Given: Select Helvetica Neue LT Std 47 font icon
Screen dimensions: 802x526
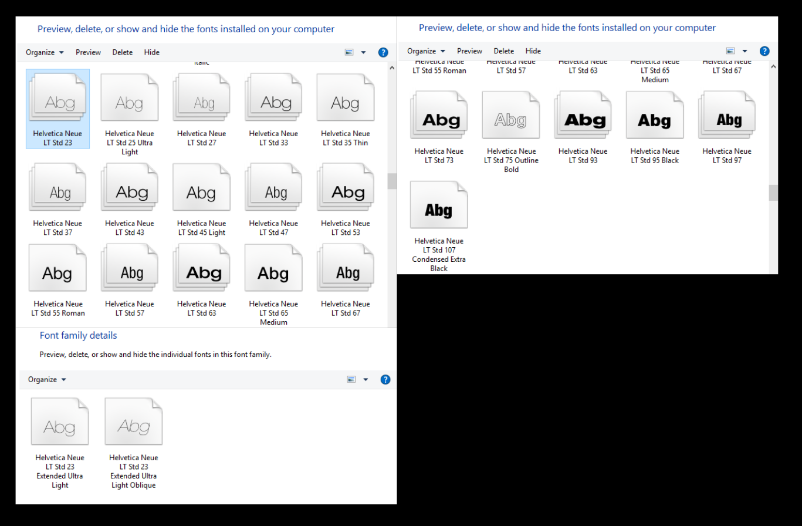Looking at the screenshot, I should coord(273,187).
